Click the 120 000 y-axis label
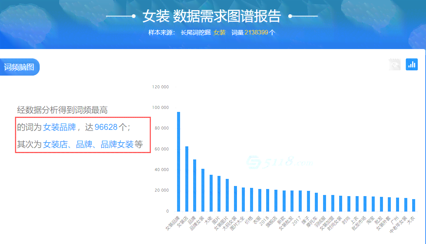Viewport: 426px width, 244px height. click(x=160, y=87)
